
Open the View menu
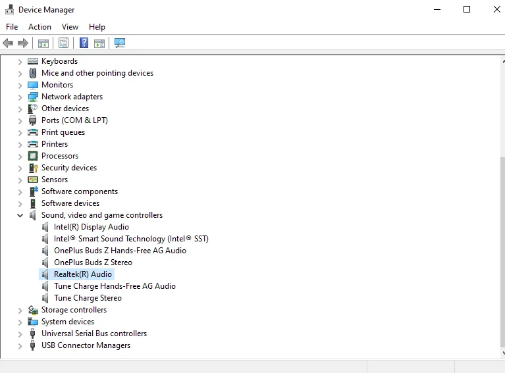(x=70, y=27)
